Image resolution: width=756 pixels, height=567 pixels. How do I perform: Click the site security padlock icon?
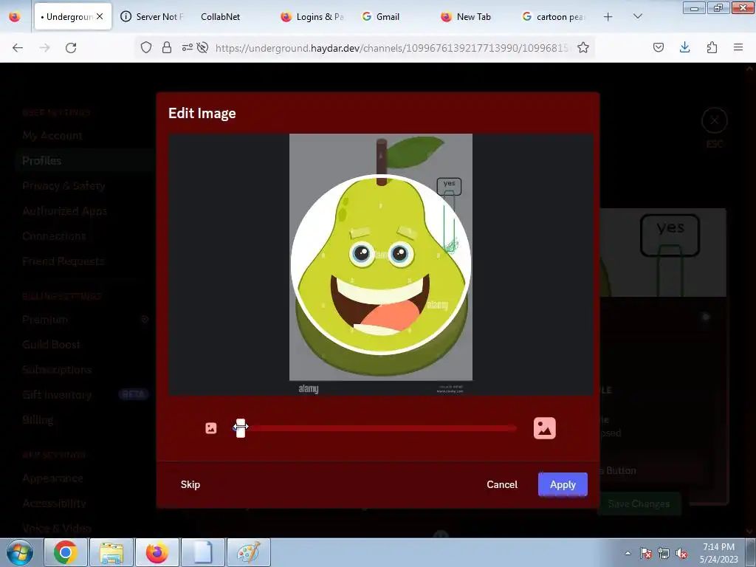(167, 47)
